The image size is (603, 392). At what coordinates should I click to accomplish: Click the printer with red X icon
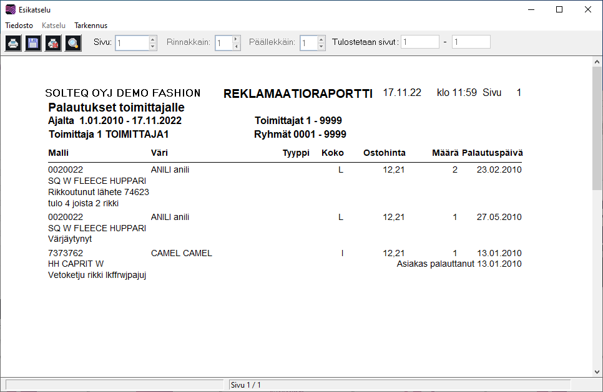(x=54, y=43)
